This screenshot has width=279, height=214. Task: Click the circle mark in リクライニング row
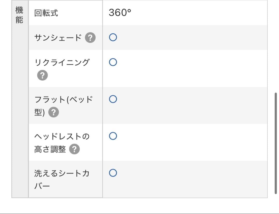(113, 62)
